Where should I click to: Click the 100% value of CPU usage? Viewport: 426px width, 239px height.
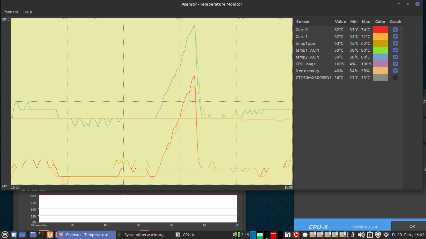click(340, 64)
